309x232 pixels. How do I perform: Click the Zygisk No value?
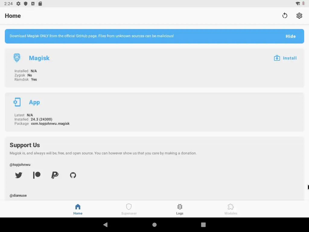pos(30,75)
